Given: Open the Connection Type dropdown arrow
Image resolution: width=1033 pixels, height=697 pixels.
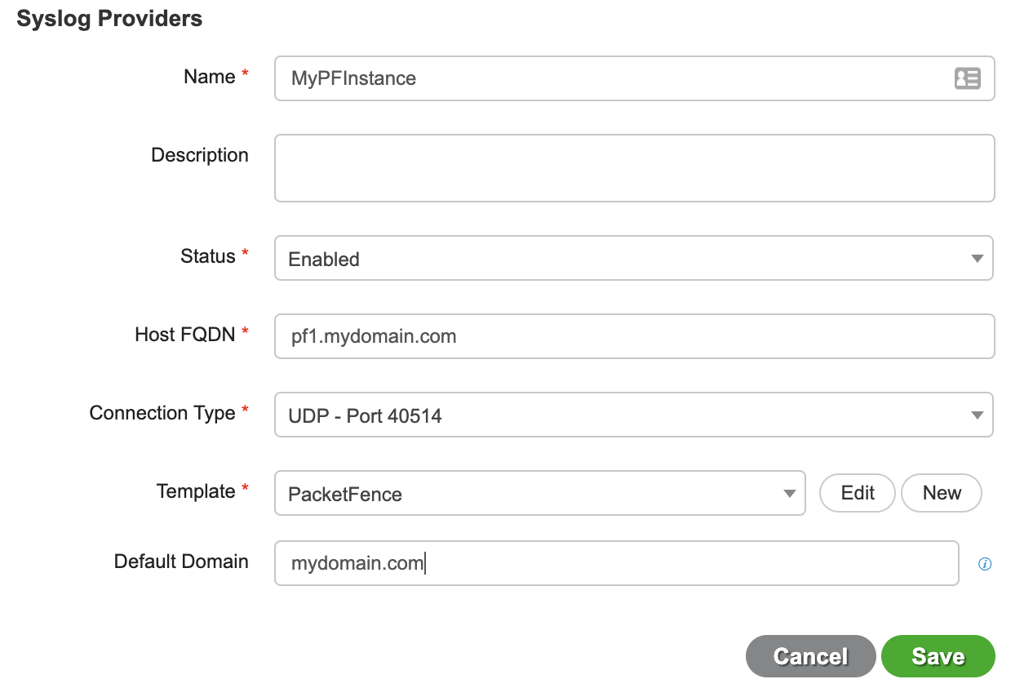Looking at the screenshot, I should pyautogui.click(x=977, y=415).
